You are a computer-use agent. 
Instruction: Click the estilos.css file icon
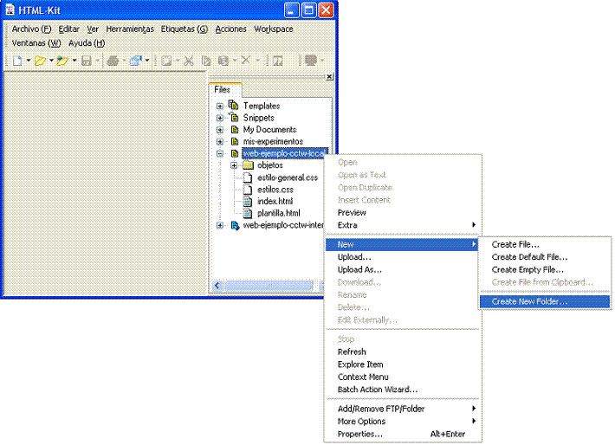coord(247,190)
